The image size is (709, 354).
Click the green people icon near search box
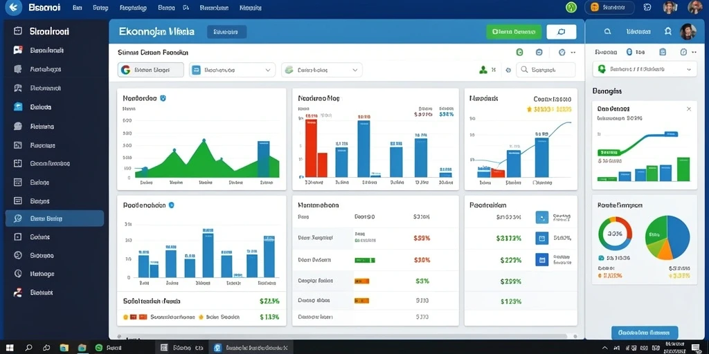483,70
